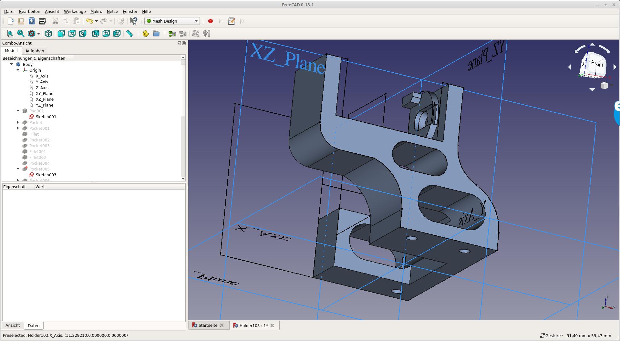Screen dimensions: 620x341
Task: Click the yellow Create part icon
Action: 146,34
